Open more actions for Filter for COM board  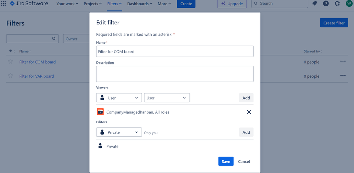(343, 61)
